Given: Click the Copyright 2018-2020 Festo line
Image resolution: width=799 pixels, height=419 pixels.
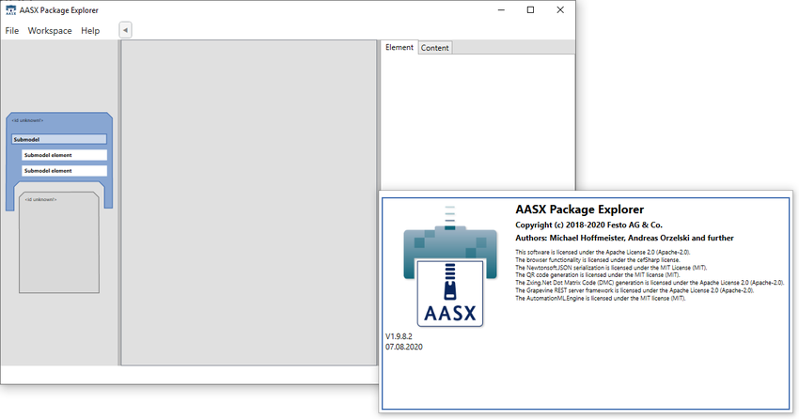Looking at the screenshot, I should (588, 225).
